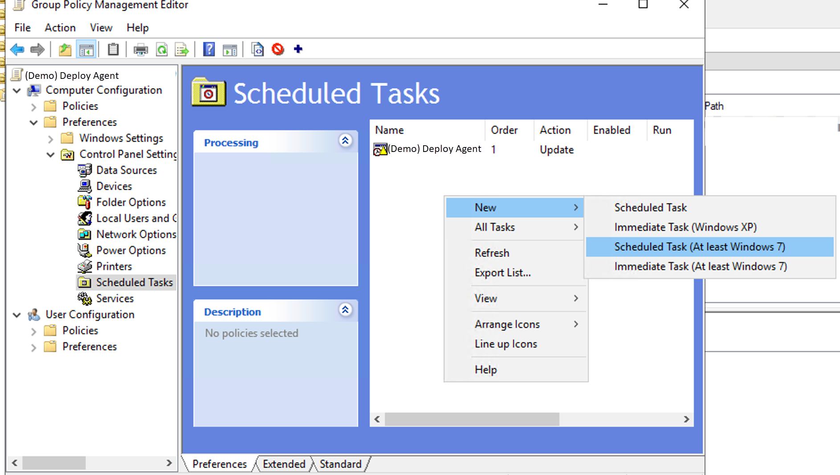Switch to the Extended tab
Viewport: 840px width, 475px height.
pos(284,464)
